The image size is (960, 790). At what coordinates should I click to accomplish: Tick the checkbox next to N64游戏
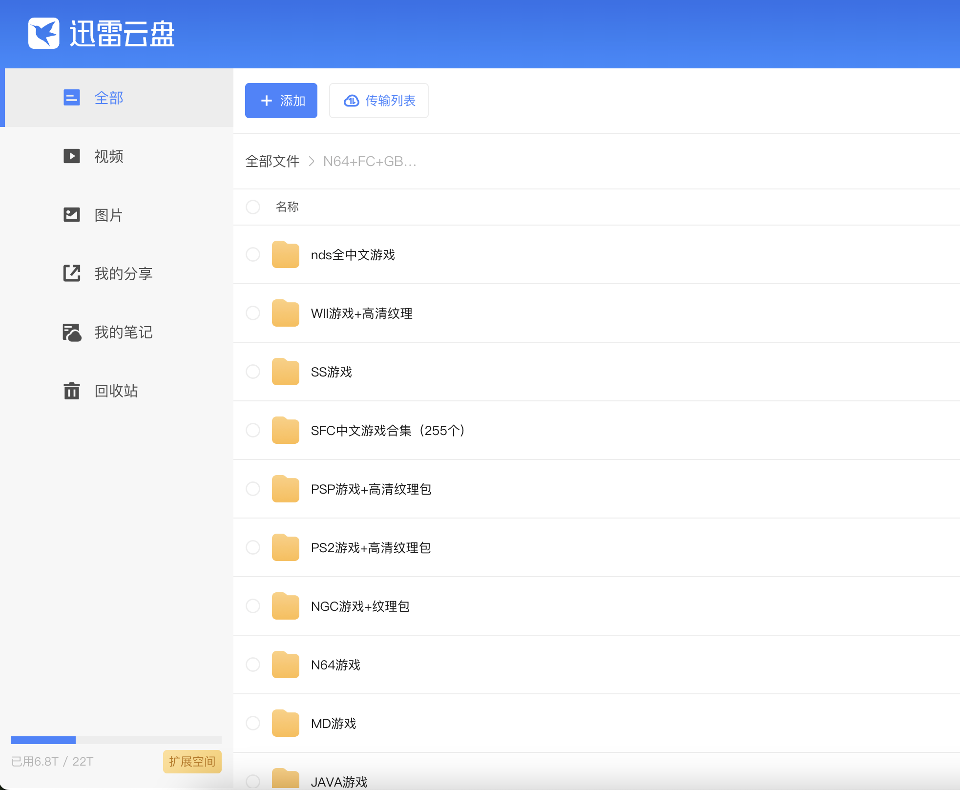[253, 665]
